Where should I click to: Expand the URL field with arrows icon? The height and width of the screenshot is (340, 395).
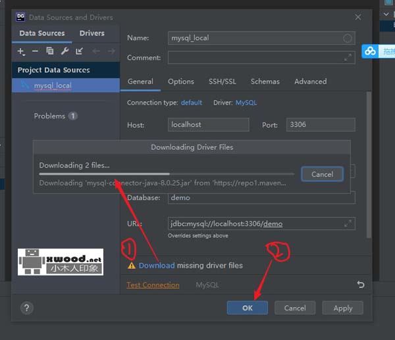tap(348, 224)
